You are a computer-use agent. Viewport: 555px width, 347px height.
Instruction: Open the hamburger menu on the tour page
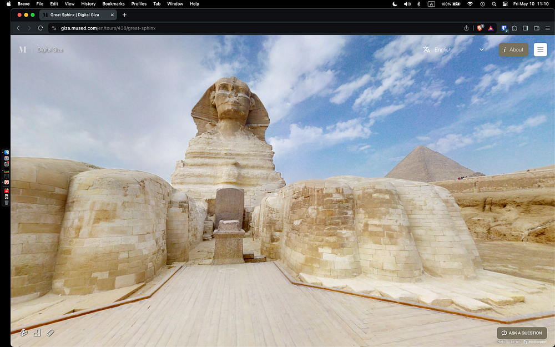point(540,49)
